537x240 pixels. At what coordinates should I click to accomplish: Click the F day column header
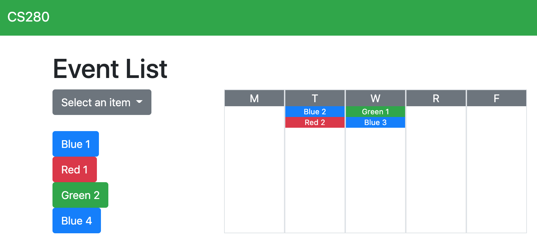[x=497, y=98]
